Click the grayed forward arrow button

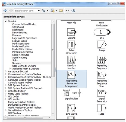coord(11,11)
